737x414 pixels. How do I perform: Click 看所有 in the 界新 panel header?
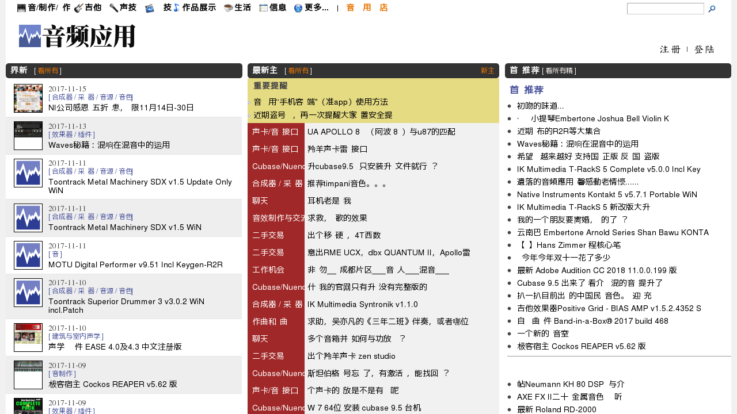48,71
